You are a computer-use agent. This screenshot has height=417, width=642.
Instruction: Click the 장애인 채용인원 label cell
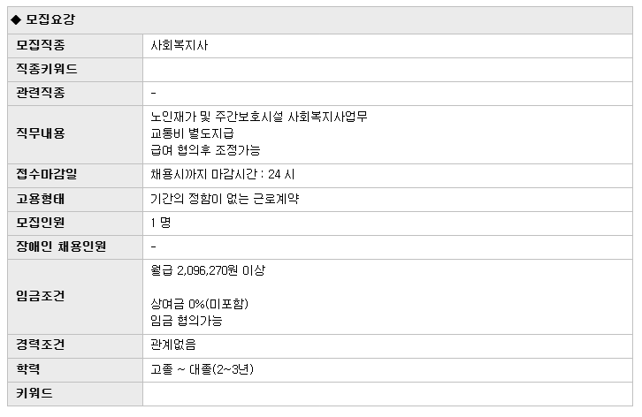[75, 247]
